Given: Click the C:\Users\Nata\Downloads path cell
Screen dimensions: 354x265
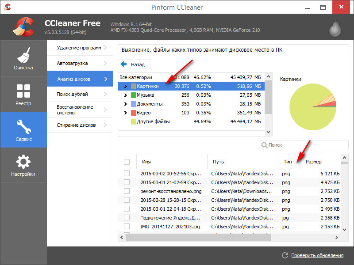Looking at the screenshot, I should pos(241,191).
